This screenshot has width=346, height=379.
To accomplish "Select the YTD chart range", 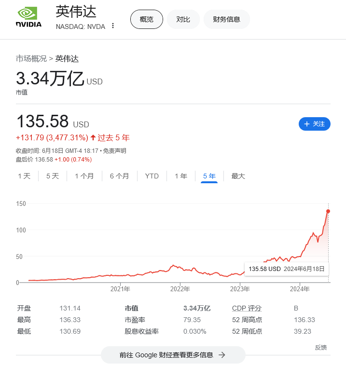I will point(152,176).
